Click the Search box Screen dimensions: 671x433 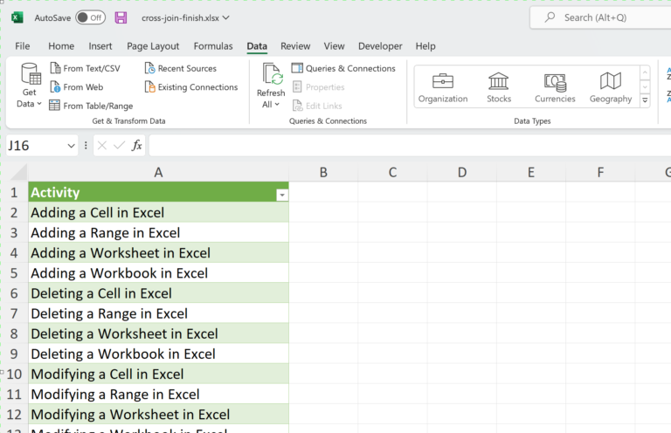point(603,17)
